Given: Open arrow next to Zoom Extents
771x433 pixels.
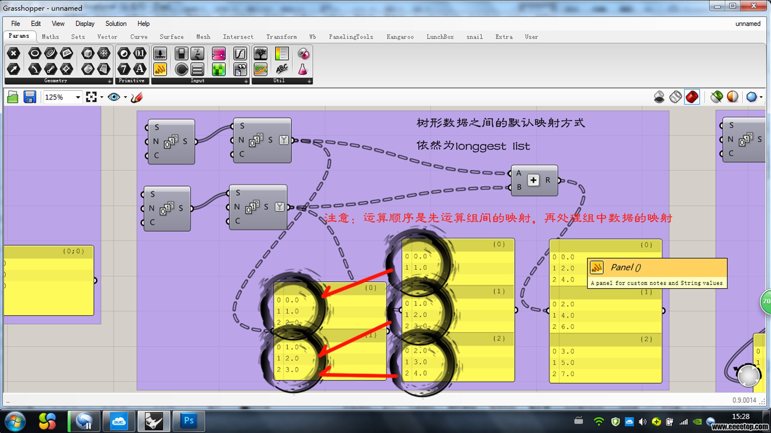Looking at the screenshot, I should tap(102, 97).
